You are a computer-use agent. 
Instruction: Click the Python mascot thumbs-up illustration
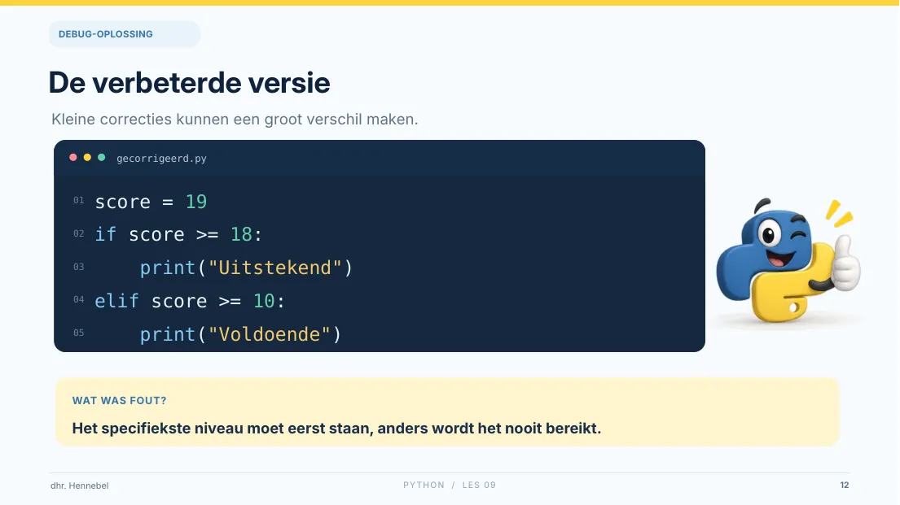pos(788,259)
